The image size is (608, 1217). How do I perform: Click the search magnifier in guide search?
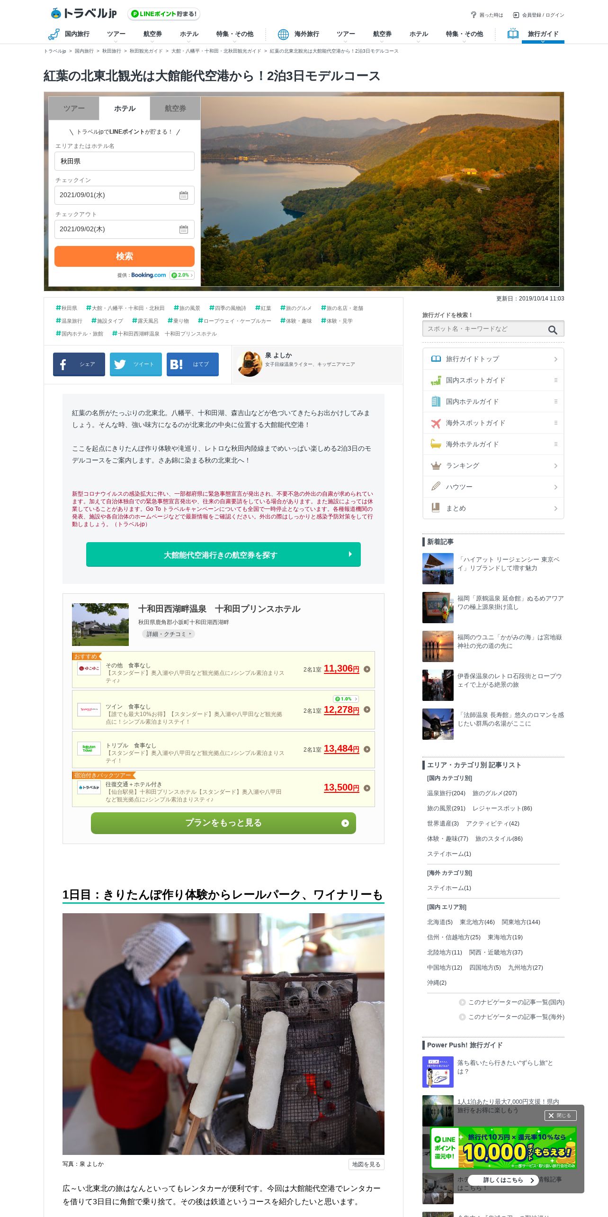point(553,330)
